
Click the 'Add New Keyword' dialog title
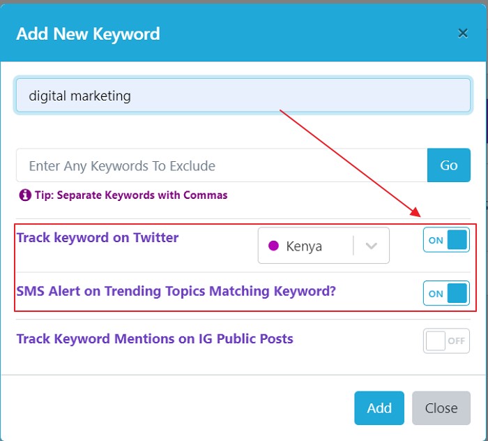coord(88,33)
